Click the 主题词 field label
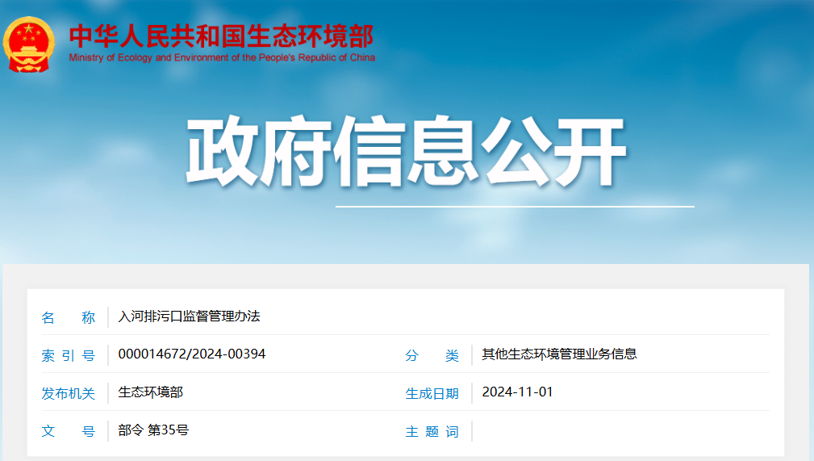The height and width of the screenshot is (461, 814). click(432, 431)
